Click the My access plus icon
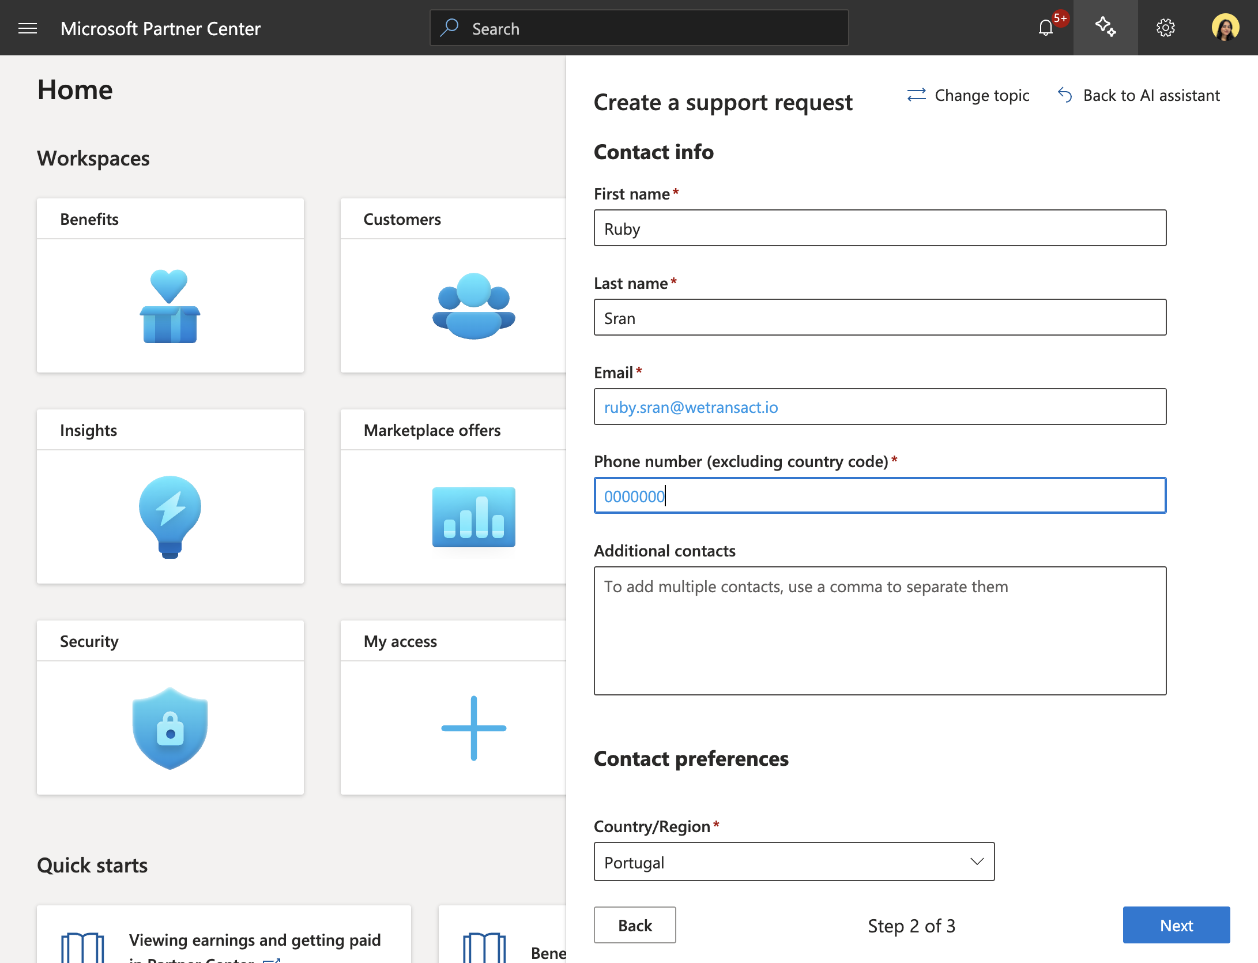Viewport: 1258px width, 963px height. [473, 728]
